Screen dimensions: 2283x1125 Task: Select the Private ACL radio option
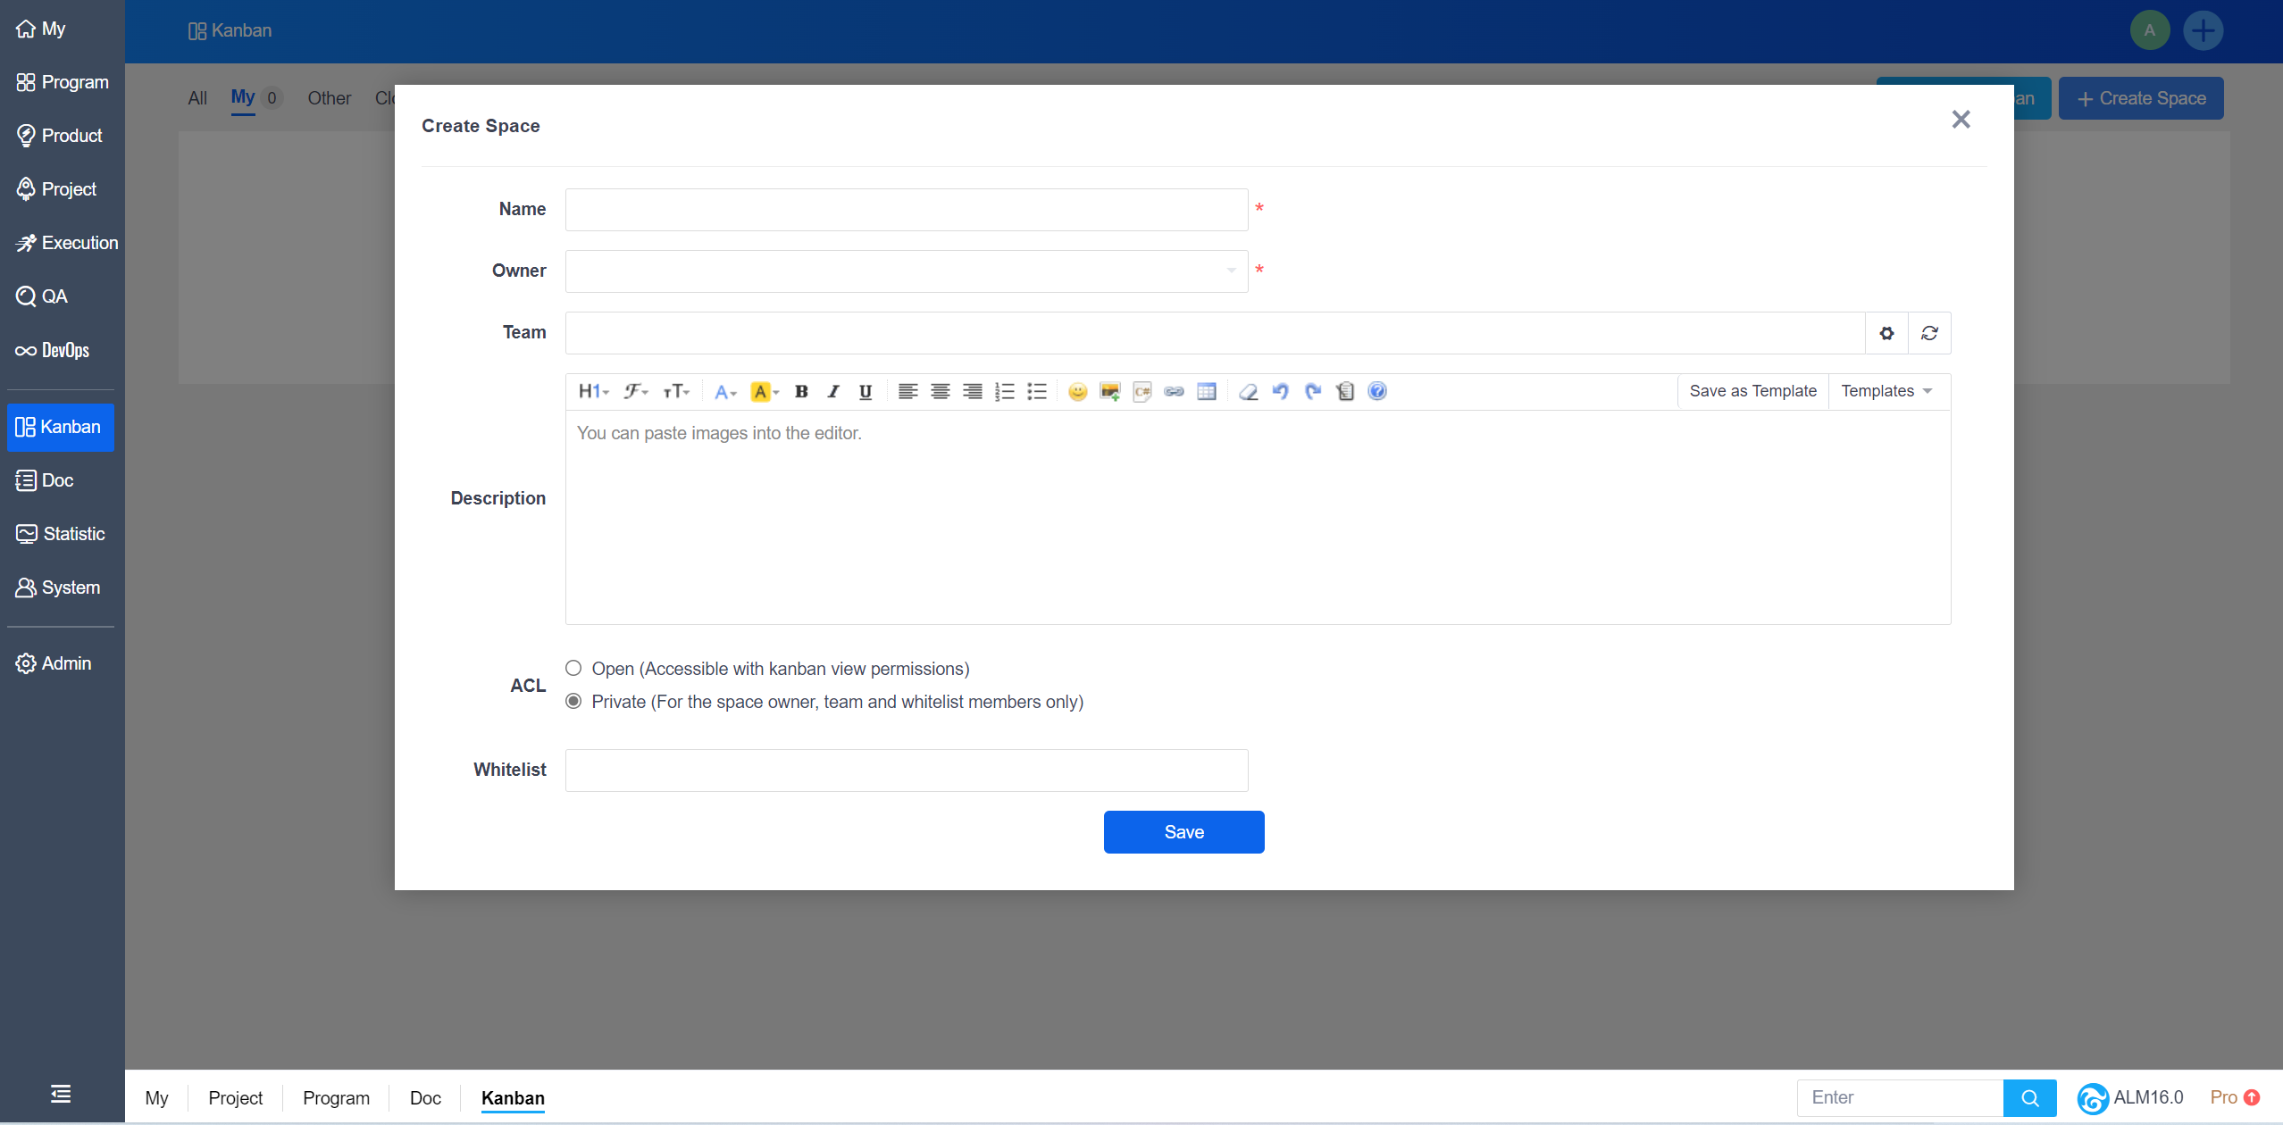(x=573, y=701)
